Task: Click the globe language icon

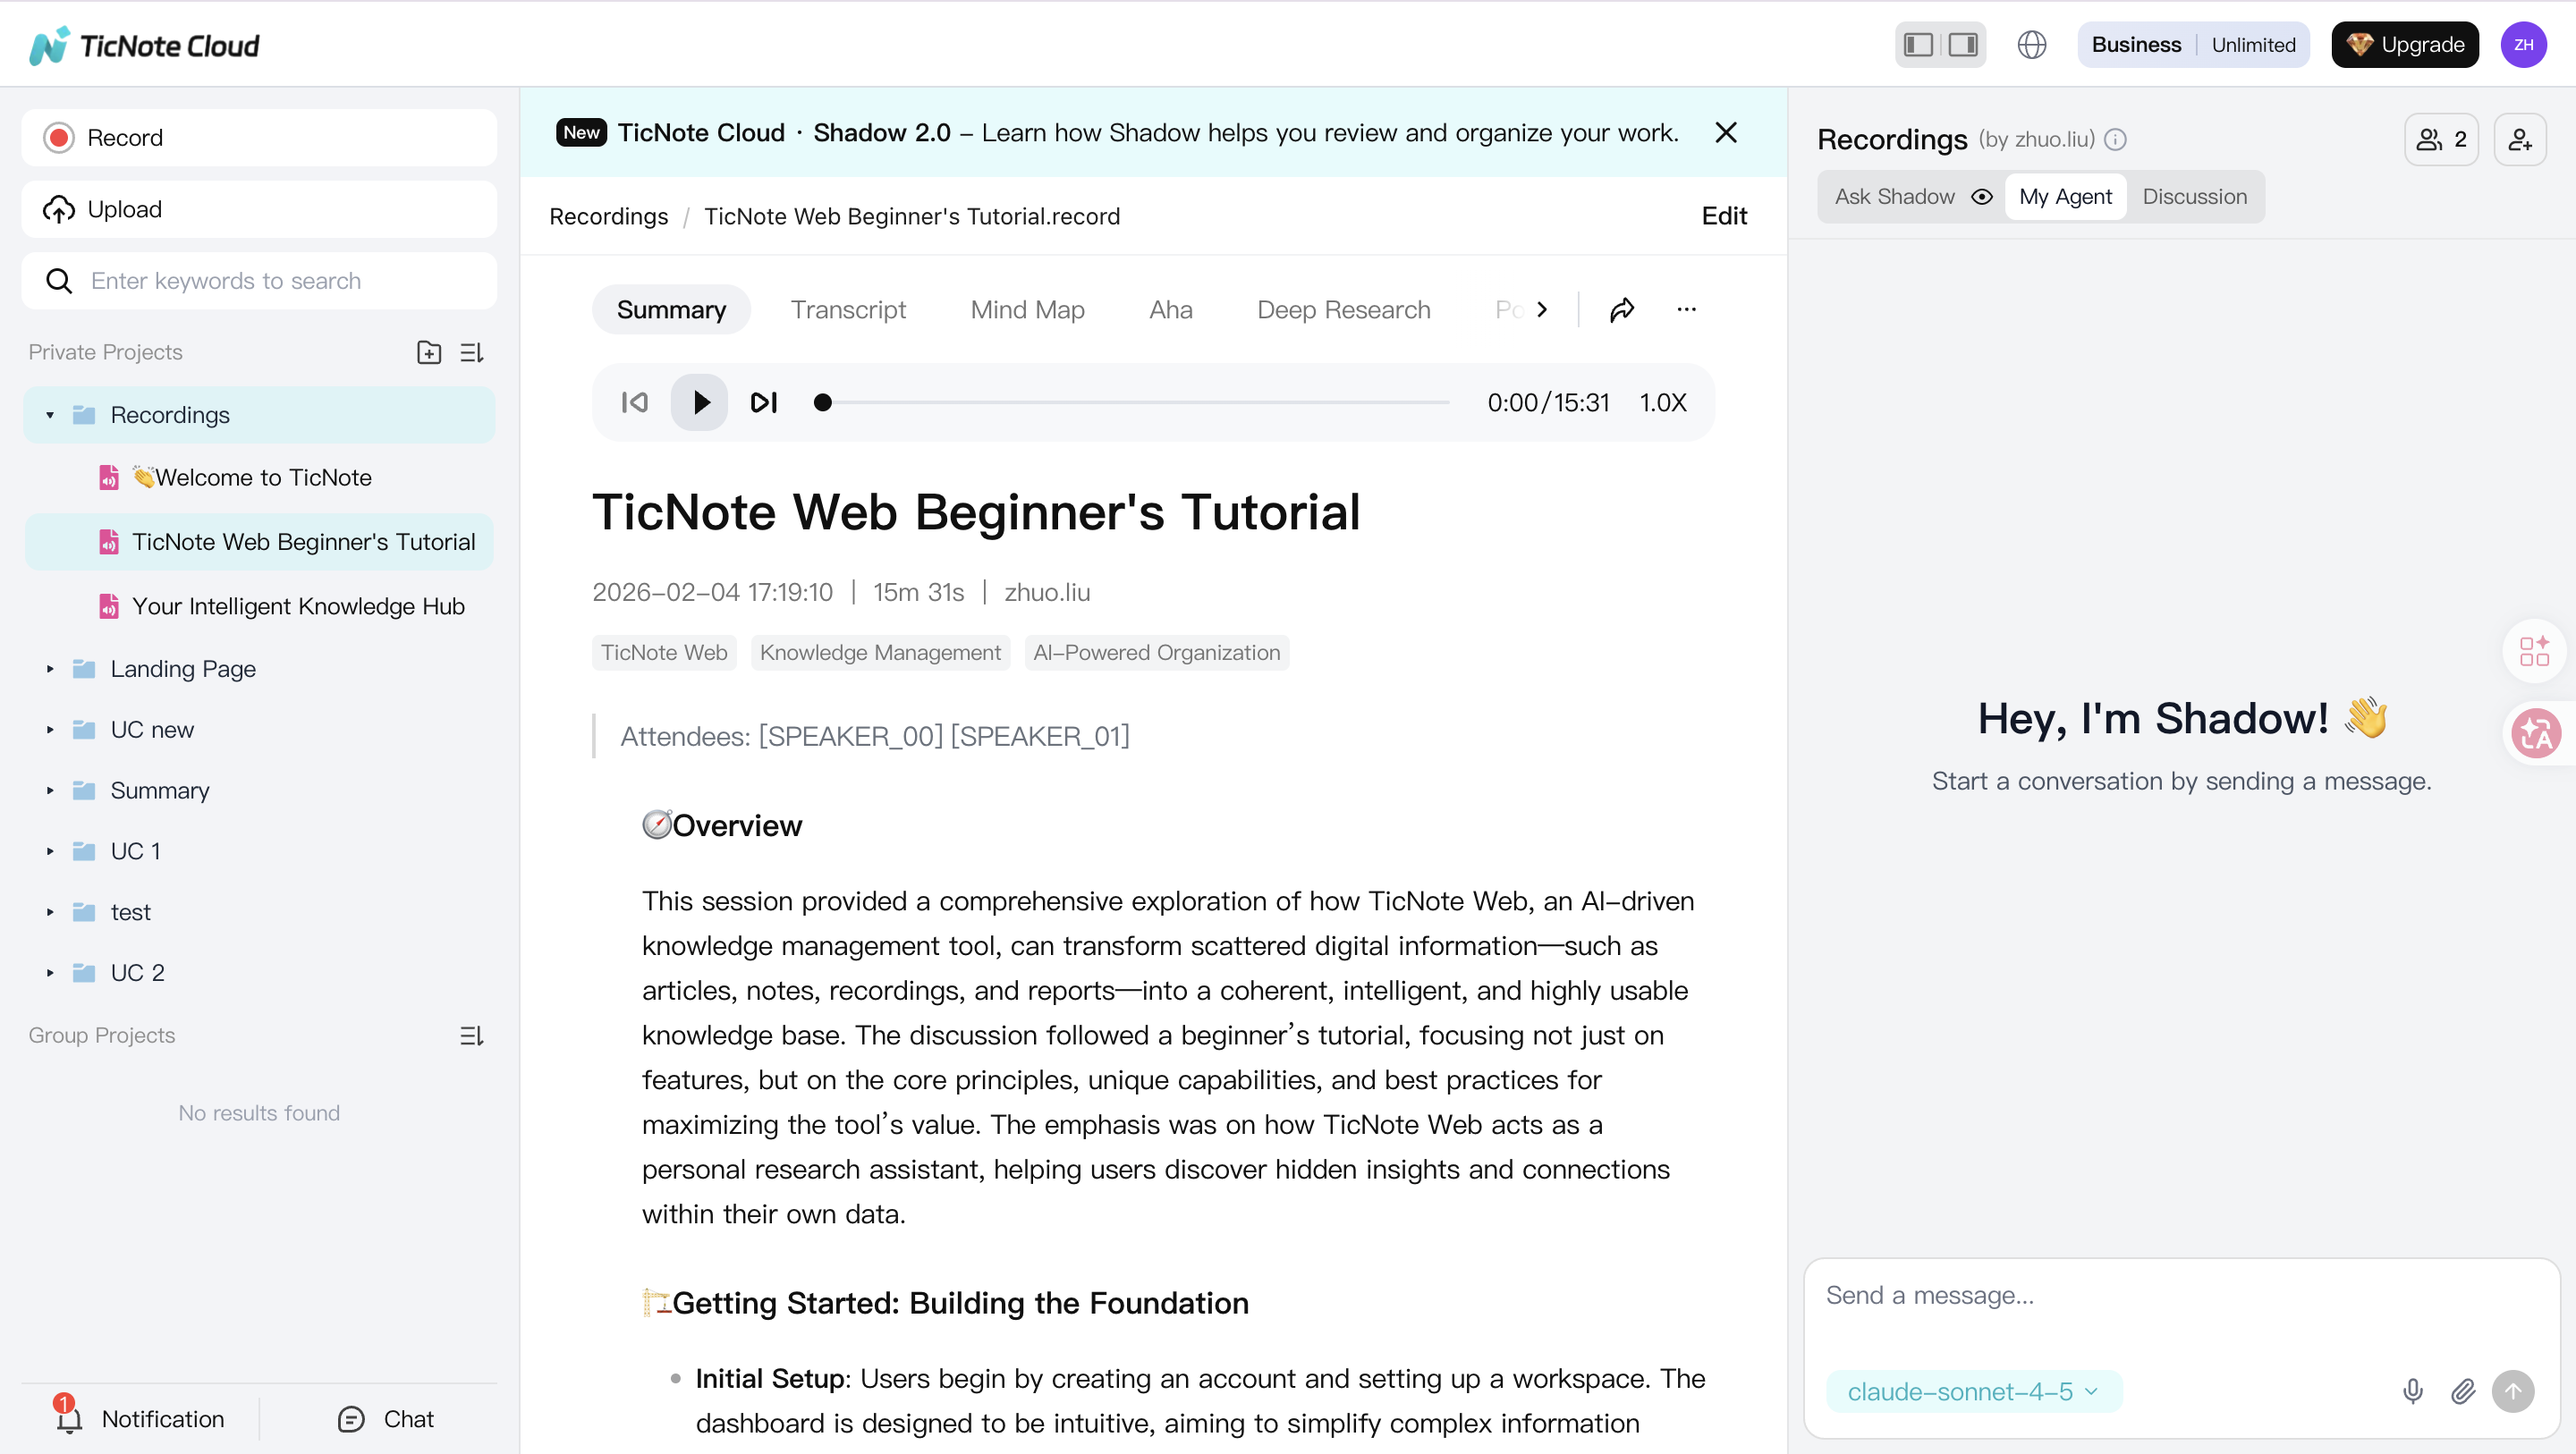Action: (x=2031, y=44)
